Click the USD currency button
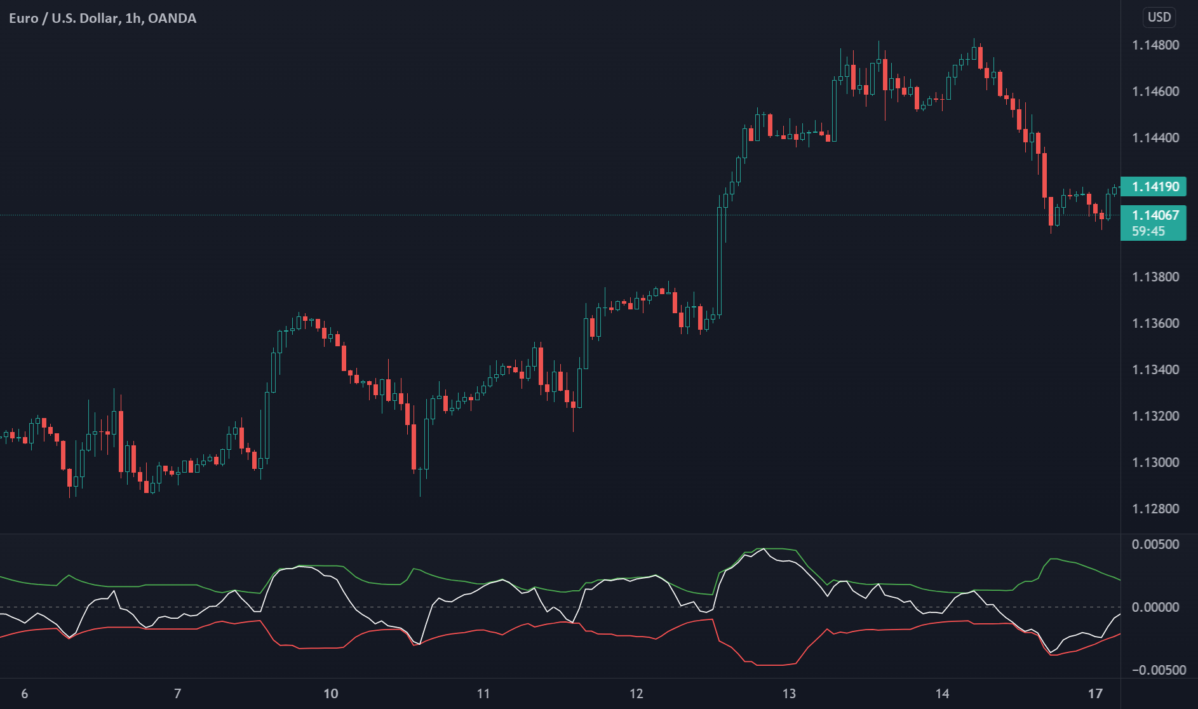This screenshot has height=709, width=1198. [1159, 17]
